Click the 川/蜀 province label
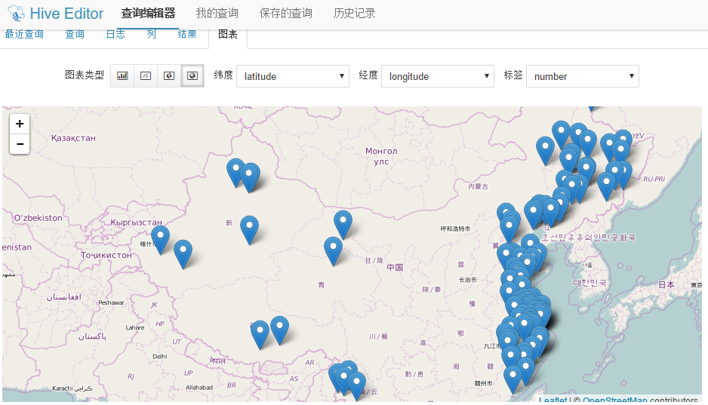The image size is (708, 405). (378, 336)
